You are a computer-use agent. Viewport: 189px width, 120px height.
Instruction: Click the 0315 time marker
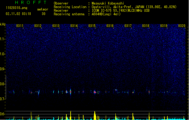click(x=92, y=26)
